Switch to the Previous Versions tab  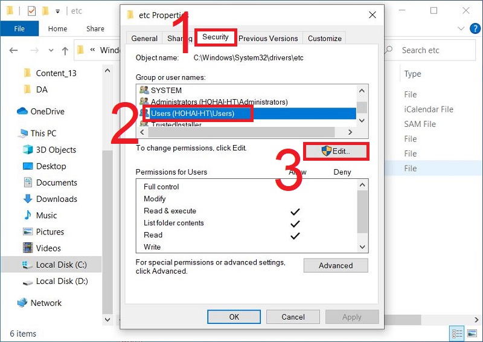(x=268, y=38)
